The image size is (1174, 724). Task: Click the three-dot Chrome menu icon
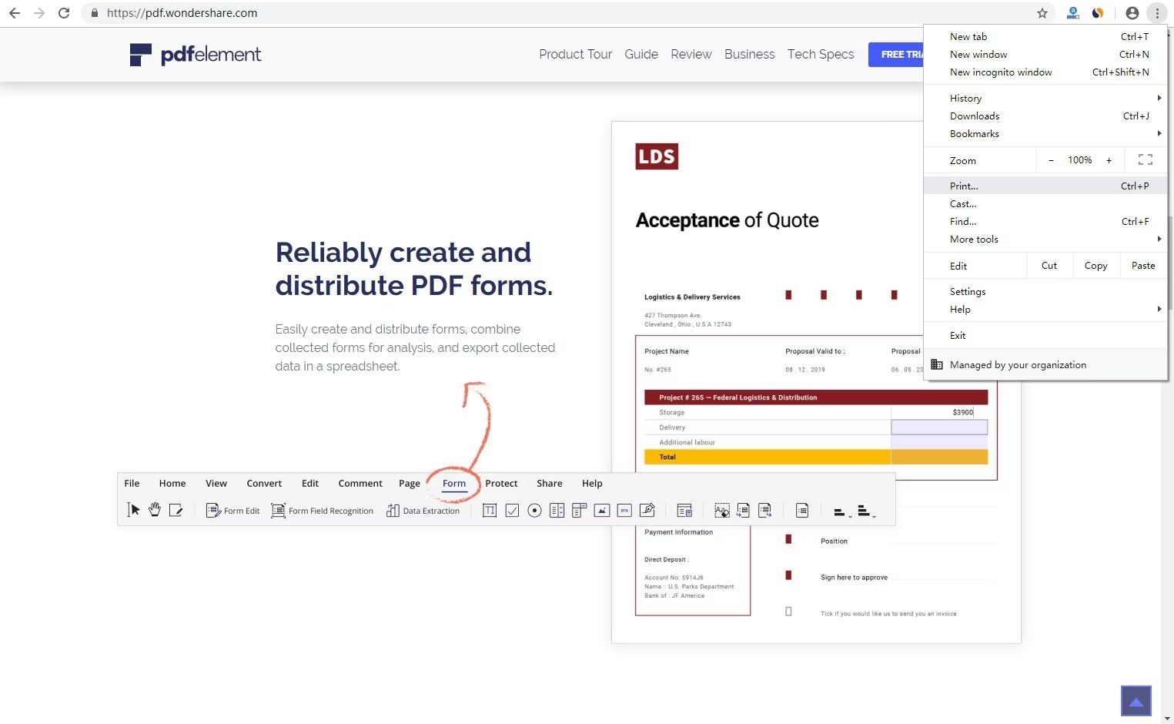pos(1157,13)
